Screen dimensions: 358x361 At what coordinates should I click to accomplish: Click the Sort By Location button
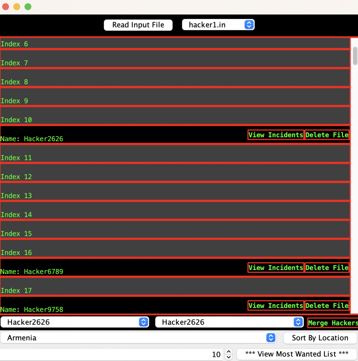(x=320, y=338)
